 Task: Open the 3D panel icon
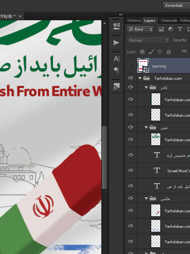pos(116,26)
